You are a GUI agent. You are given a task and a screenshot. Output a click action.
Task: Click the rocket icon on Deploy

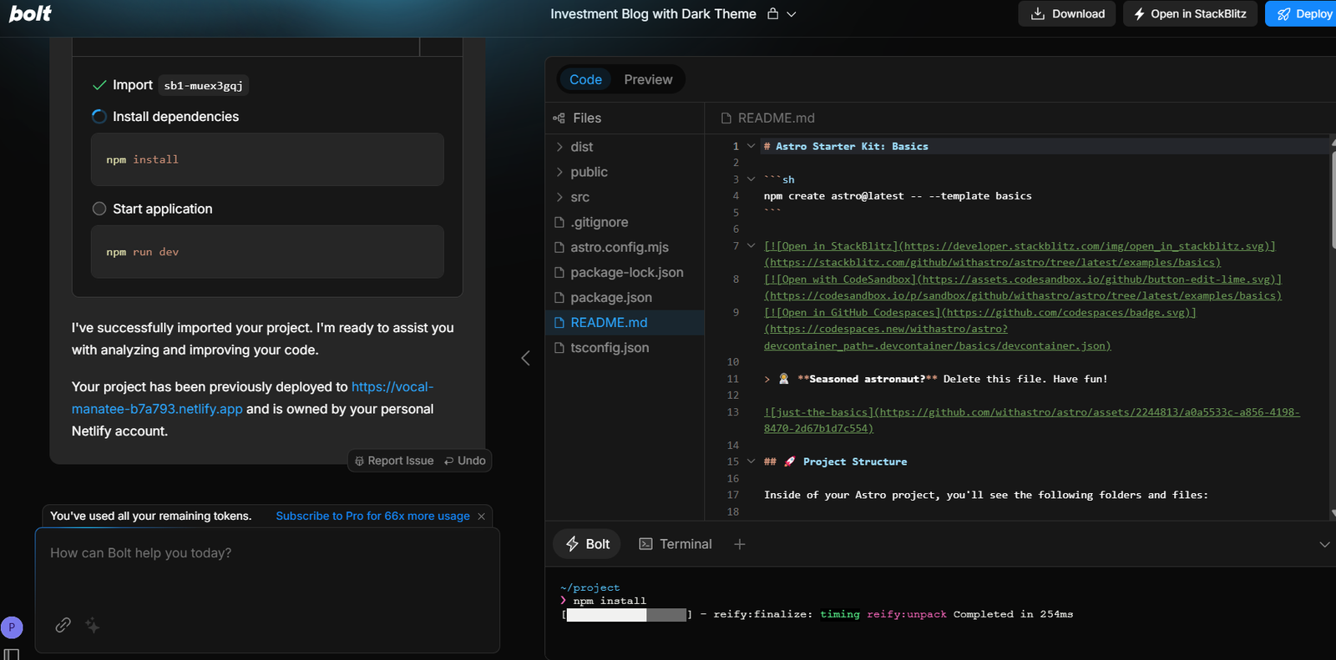click(1283, 14)
